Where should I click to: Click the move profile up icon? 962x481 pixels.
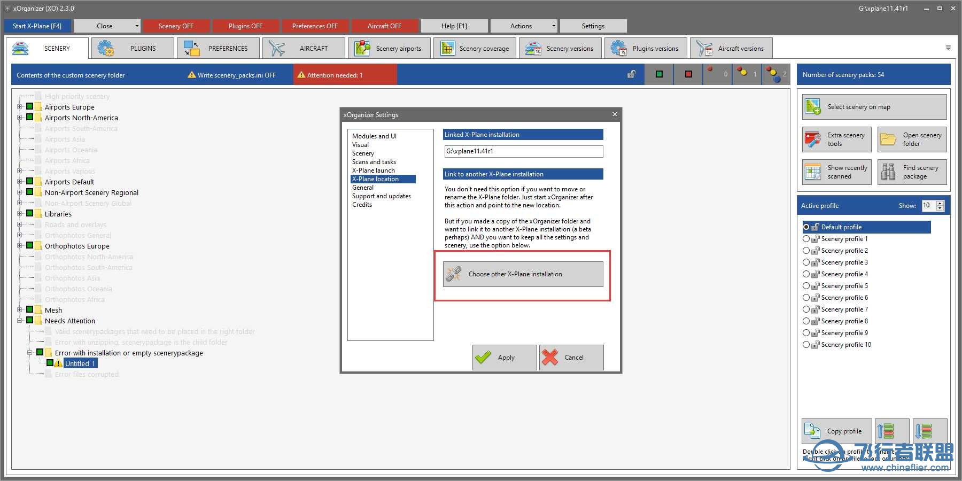[x=892, y=431]
